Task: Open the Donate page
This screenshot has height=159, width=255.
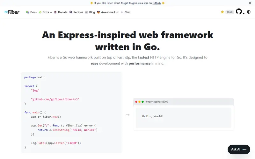Action: click(x=61, y=12)
